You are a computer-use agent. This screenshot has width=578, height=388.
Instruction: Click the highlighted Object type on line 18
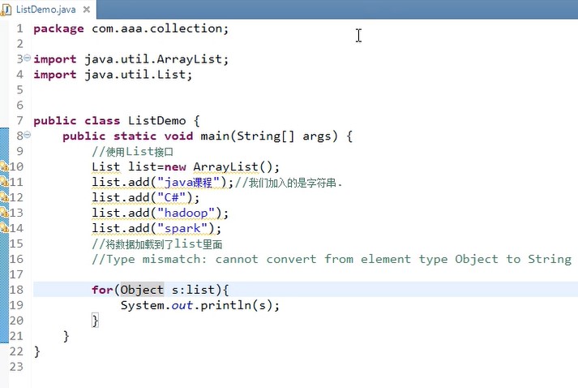pyautogui.click(x=143, y=290)
